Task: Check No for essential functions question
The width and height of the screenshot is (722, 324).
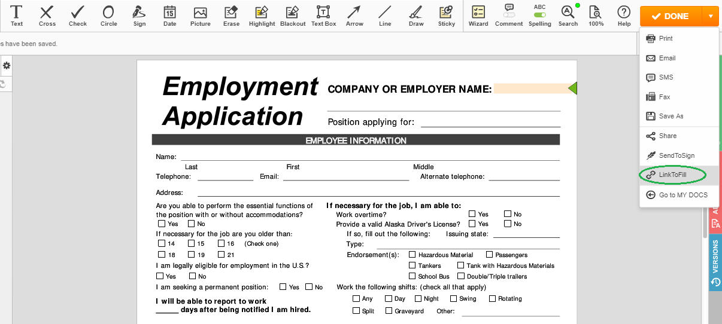Action: (x=192, y=224)
